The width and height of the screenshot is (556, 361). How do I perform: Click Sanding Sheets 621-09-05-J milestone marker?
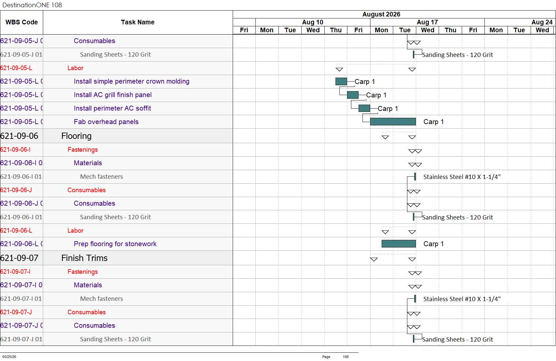point(414,55)
